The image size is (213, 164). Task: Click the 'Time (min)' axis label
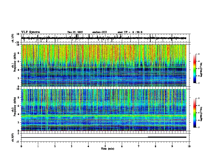108,149
